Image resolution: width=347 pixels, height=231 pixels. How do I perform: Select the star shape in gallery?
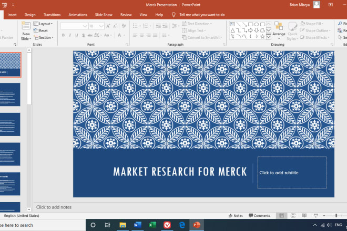262,36
